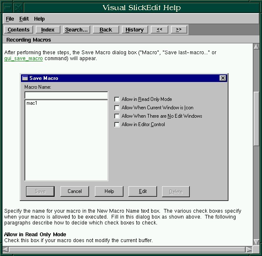Select mac1 in the macro list
Screen dimensions: 262x256
pyautogui.click(x=32, y=103)
